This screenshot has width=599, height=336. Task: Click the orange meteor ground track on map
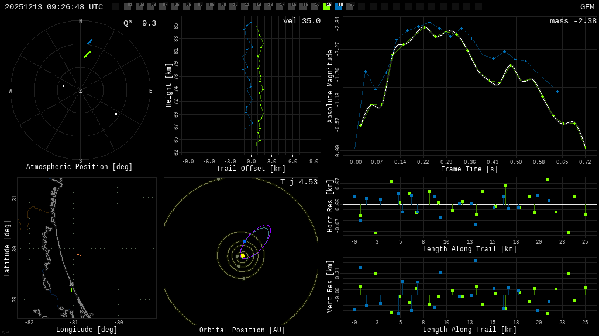pyautogui.click(x=78, y=254)
